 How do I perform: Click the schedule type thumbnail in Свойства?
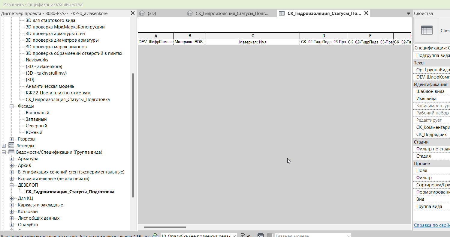(x=427, y=30)
